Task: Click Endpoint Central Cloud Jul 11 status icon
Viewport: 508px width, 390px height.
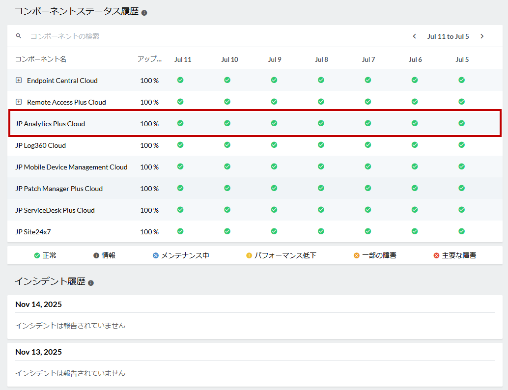Action: point(180,80)
